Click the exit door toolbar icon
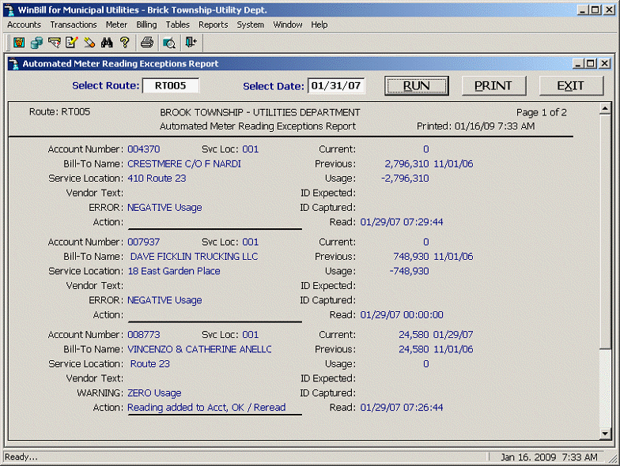The width and height of the screenshot is (620, 466). tap(191, 42)
